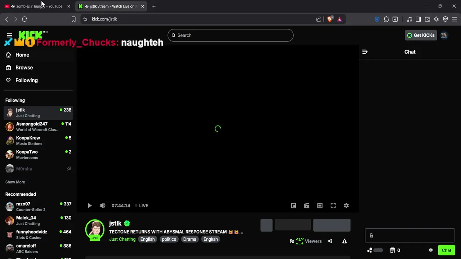Click the locked chat message field
The image size is (461, 259).
tap(410, 236)
